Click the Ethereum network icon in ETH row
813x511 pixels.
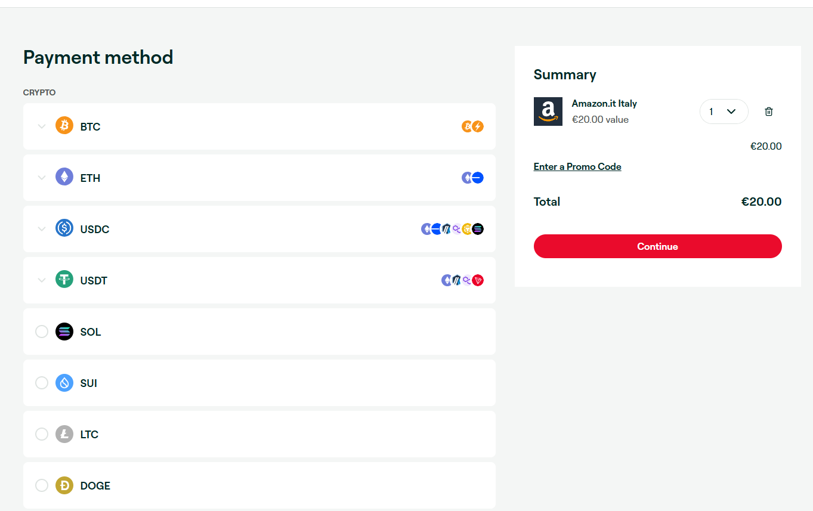tap(467, 178)
